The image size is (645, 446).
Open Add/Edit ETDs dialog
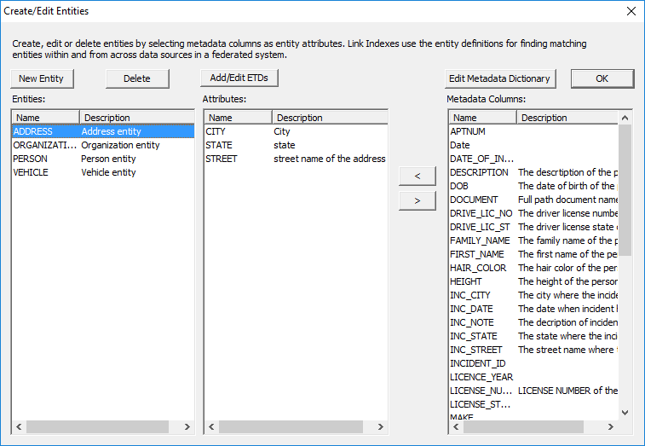point(240,78)
